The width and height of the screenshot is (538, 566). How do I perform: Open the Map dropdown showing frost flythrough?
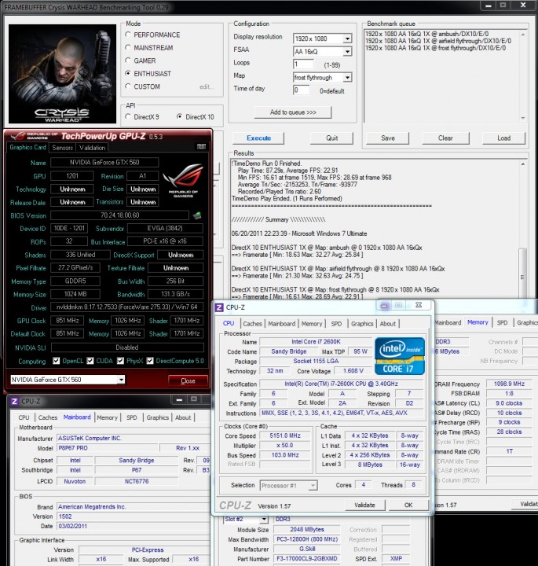[x=347, y=78]
